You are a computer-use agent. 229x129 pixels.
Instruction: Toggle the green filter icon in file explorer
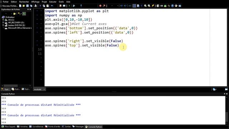tap(24, 14)
